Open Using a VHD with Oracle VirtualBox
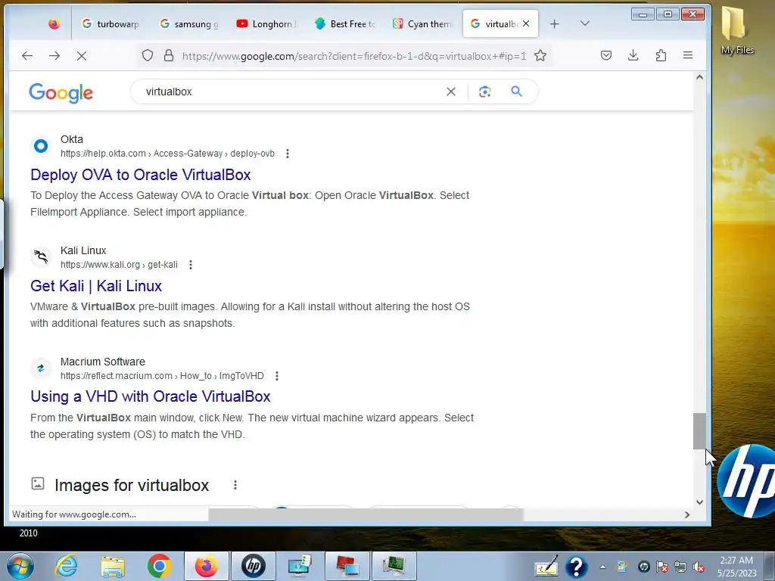The width and height of the screenshot is (775, 581). click(151, 396)
